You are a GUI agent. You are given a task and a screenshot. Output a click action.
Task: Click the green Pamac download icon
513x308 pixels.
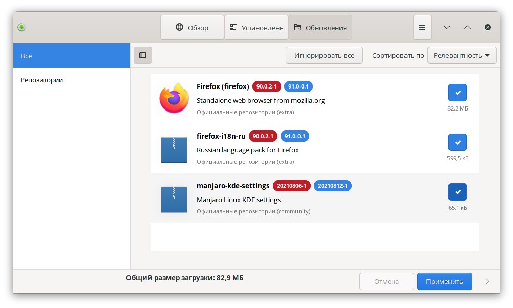[22, 27]
